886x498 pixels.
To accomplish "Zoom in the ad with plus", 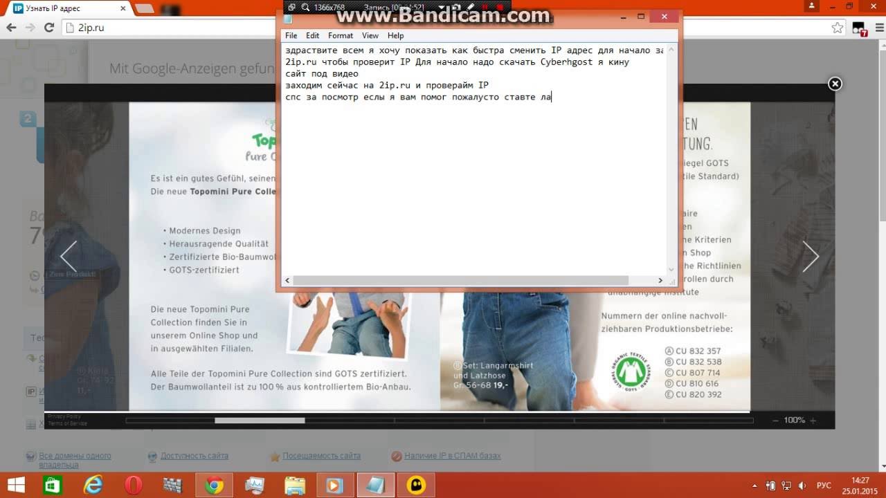I will [x=813, y=420].
